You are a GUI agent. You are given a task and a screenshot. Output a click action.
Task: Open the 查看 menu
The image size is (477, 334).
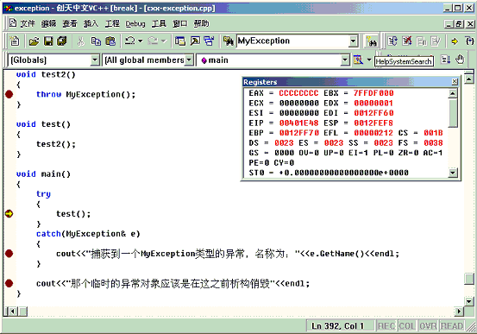click(x=70, y=23)
